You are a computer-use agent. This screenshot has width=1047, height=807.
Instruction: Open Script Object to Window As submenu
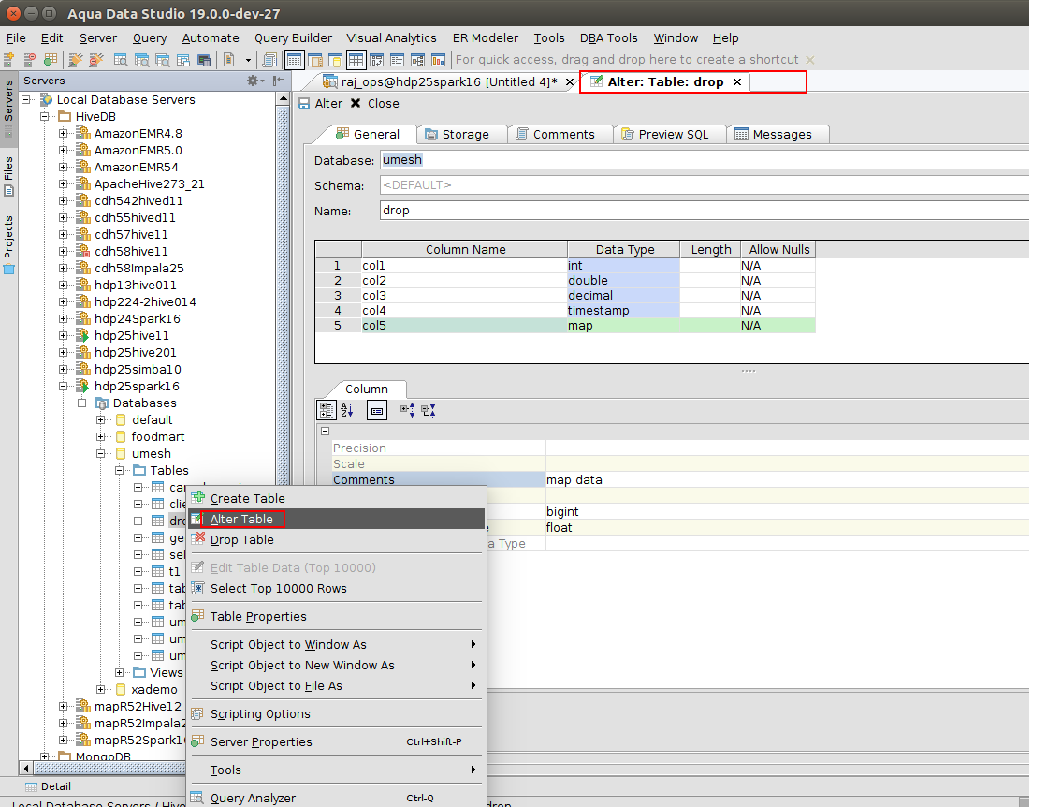point(337,645)
